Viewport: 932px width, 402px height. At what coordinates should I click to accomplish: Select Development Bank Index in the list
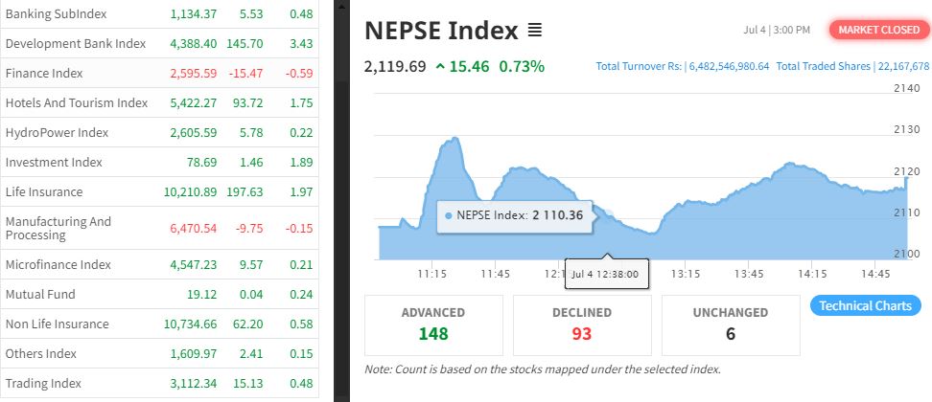tap(76, 44)
